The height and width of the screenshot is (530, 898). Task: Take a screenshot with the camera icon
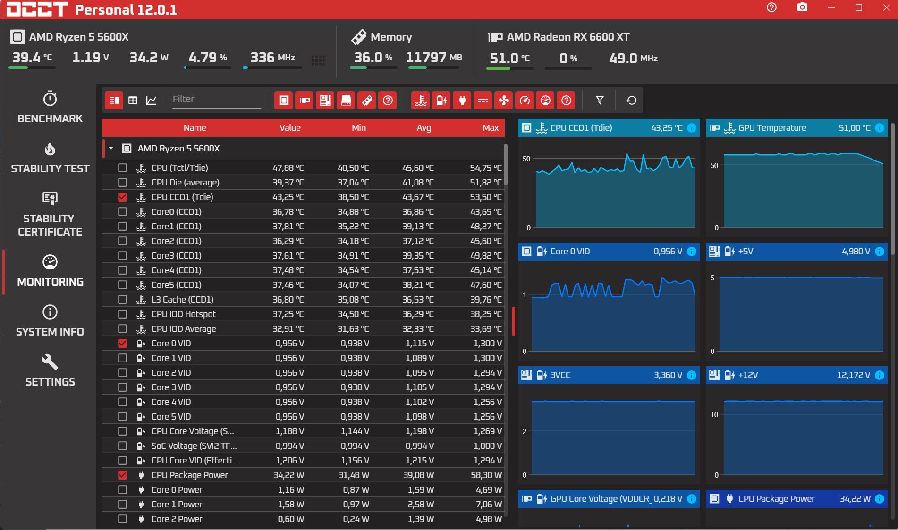click(802, 8)
